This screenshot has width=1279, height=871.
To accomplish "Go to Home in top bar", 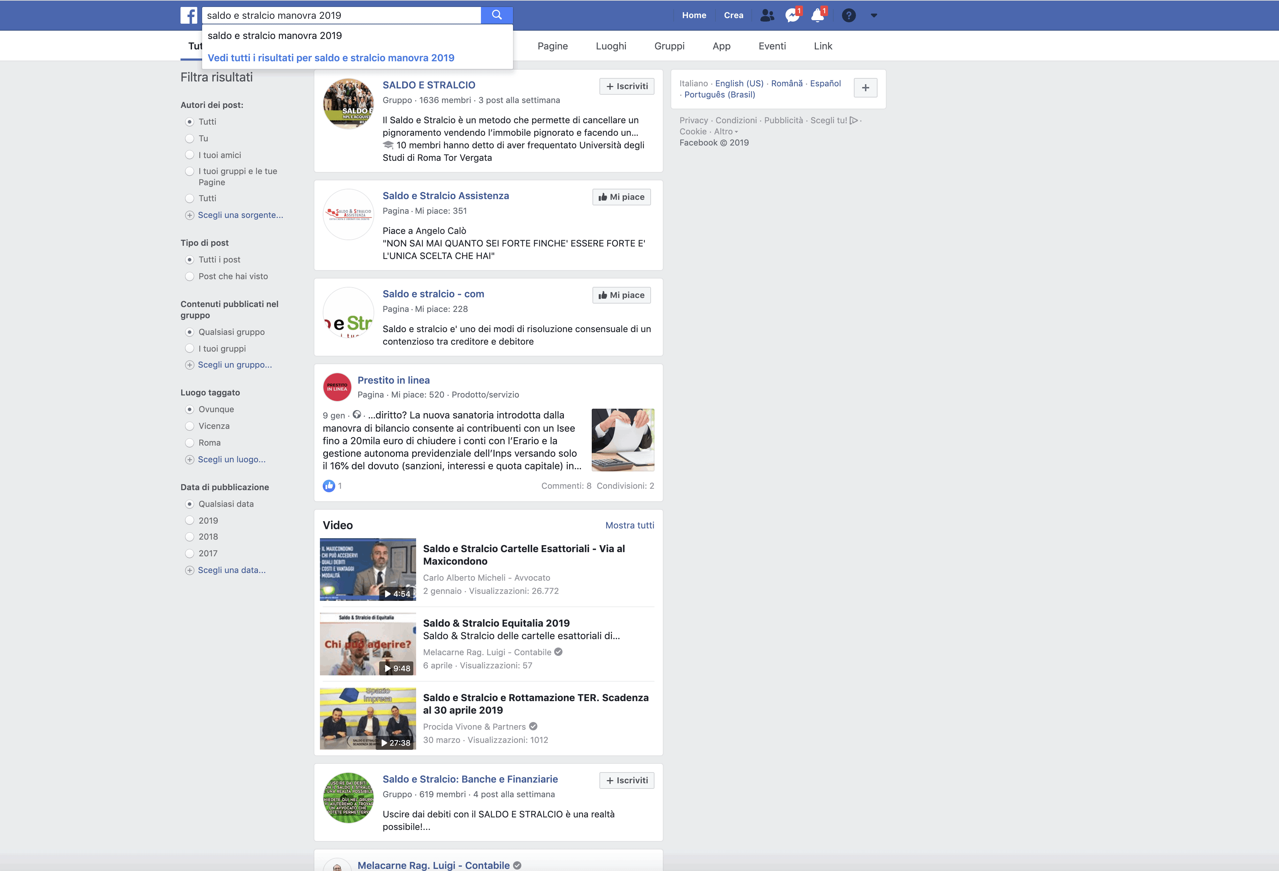I will (694, 15).
